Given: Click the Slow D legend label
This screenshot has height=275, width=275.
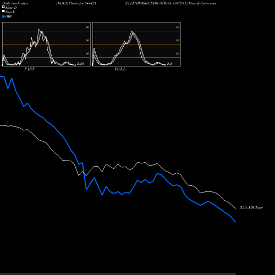Looking at the screenshot, I should click(11, 8).
